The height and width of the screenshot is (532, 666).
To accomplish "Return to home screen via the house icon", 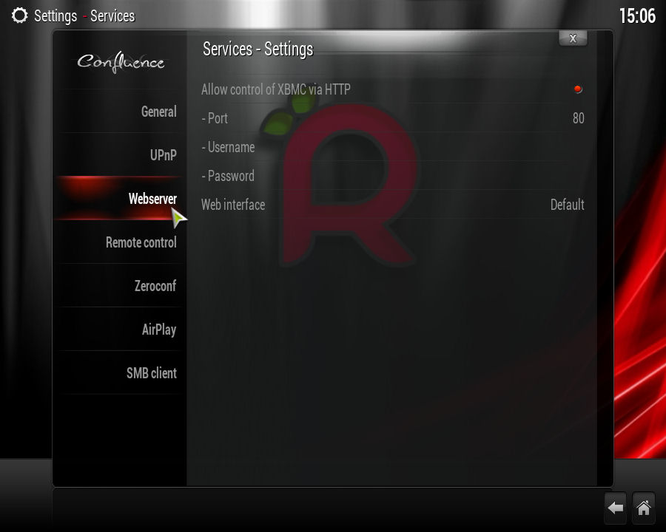I will point(643,508).
